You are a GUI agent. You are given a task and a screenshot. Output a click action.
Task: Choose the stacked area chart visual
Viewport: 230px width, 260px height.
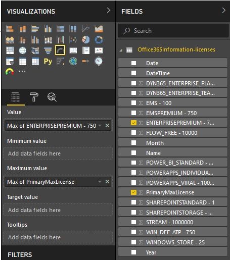(x=10, y=40)
